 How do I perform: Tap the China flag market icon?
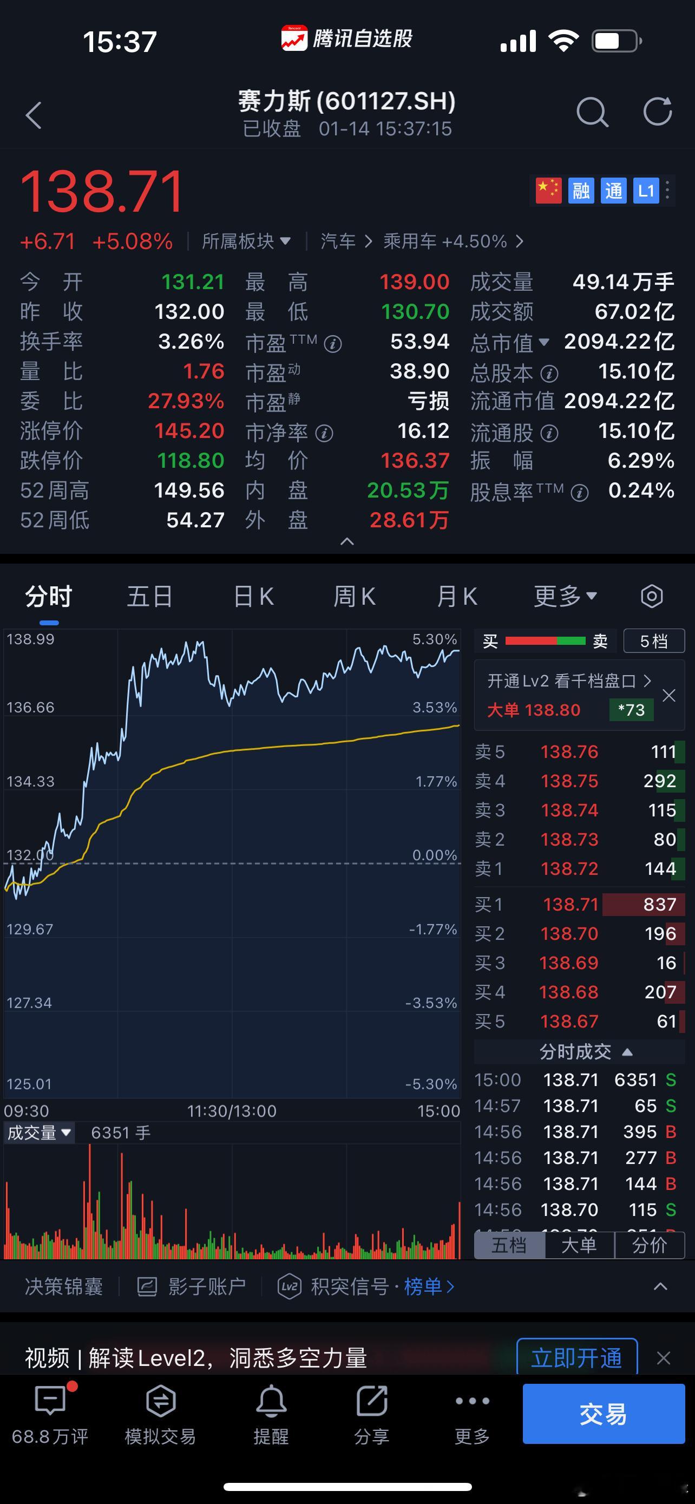(x=548, y=191)
